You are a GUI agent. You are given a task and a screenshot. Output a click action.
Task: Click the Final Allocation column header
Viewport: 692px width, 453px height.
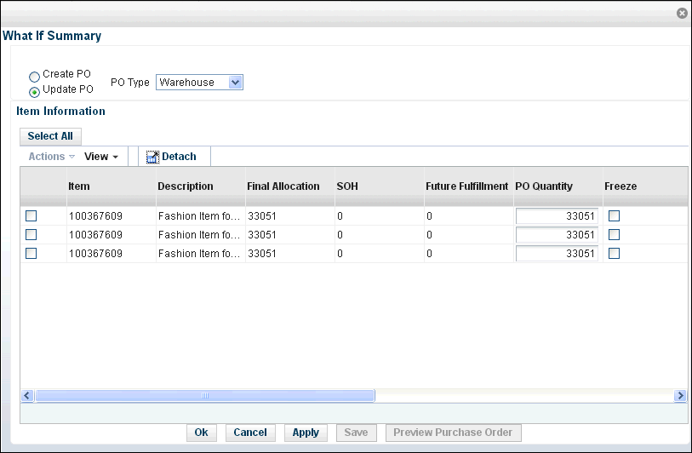pyautogui.click(x=283, y=186)
